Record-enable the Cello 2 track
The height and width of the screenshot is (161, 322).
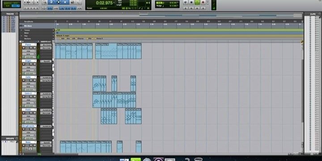click(24, 97)
